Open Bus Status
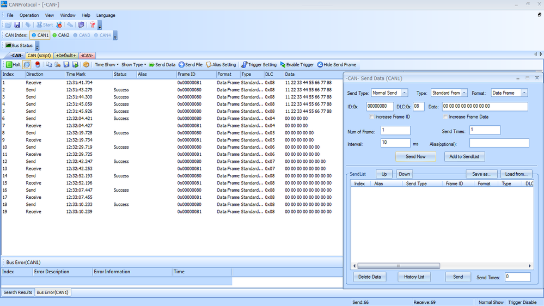Image resolution: width=544 pixels, height=306 pixels. (x=19, y=45)
